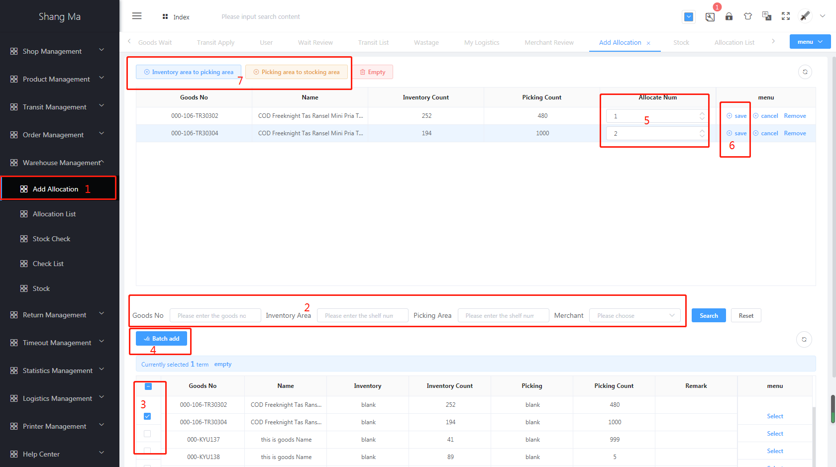This screenshot has height=467, width=836.
Task: Uncheck the checkbox for 000-106-TR30302
Action: point(147,416)
